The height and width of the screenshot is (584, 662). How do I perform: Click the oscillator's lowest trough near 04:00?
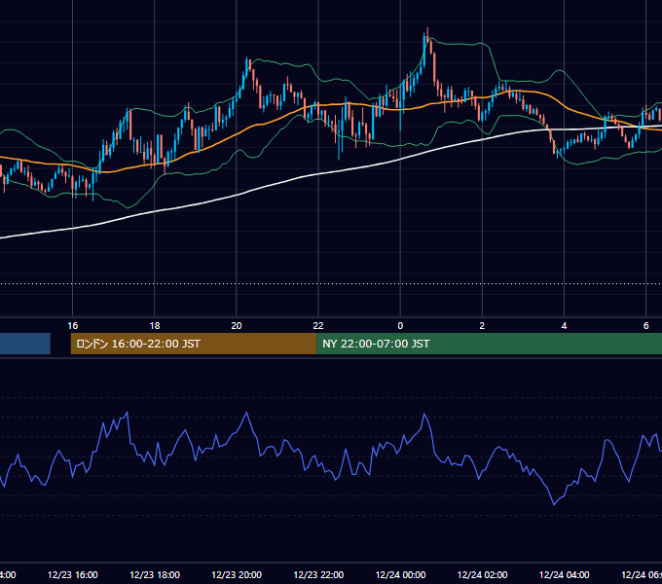point(554,504)
